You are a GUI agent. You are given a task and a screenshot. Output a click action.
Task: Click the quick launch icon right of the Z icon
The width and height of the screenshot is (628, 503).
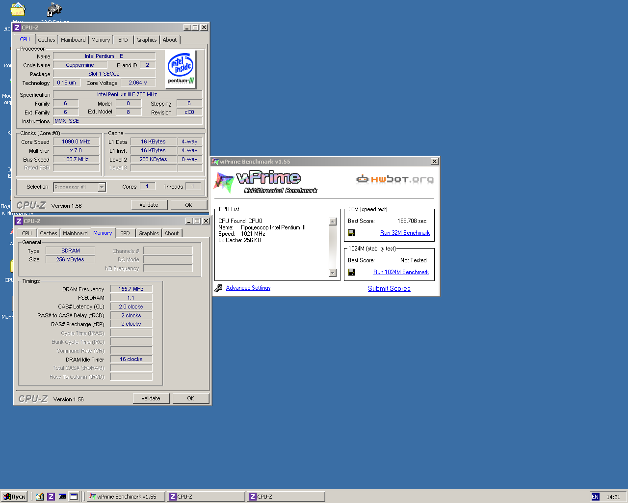[62, 497]
